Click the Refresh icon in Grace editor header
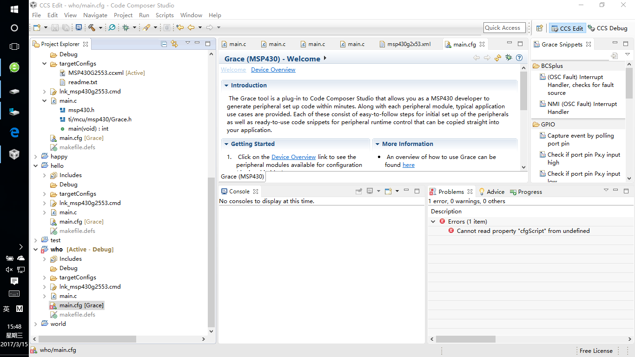The height and width of the screenshot is (357, 635). [x=498, y=58]
